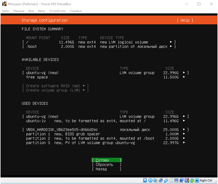Expand the free space 11.500G arrow
The height and width of the screenshot is (184, 218).
pos(184,77)
